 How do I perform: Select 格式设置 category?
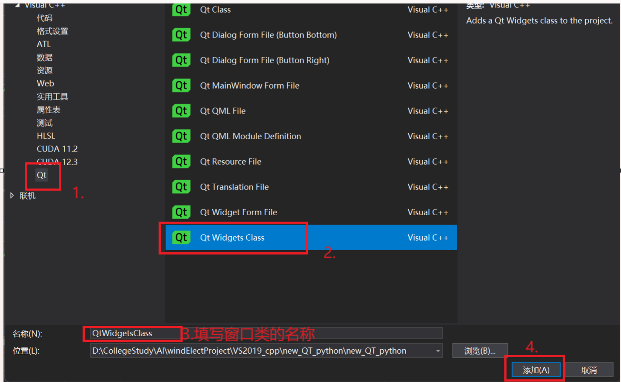(x=52, y=31)
